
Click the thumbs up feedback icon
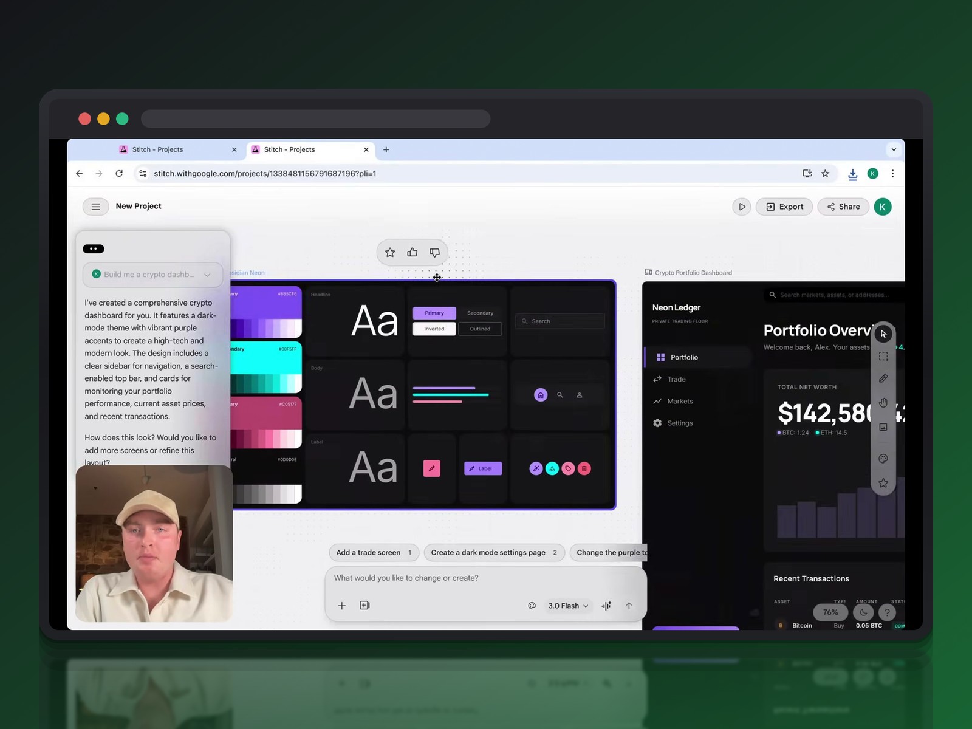click(x=412, y=252)
